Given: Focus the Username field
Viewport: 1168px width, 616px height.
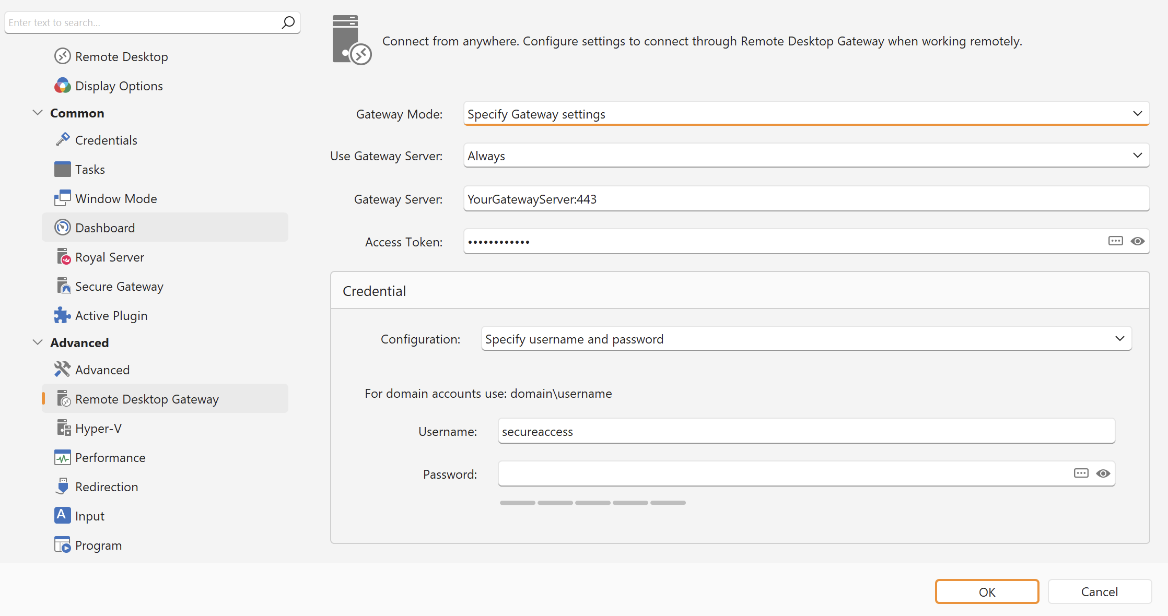Looking at the screenshot, I should (807, 431).
